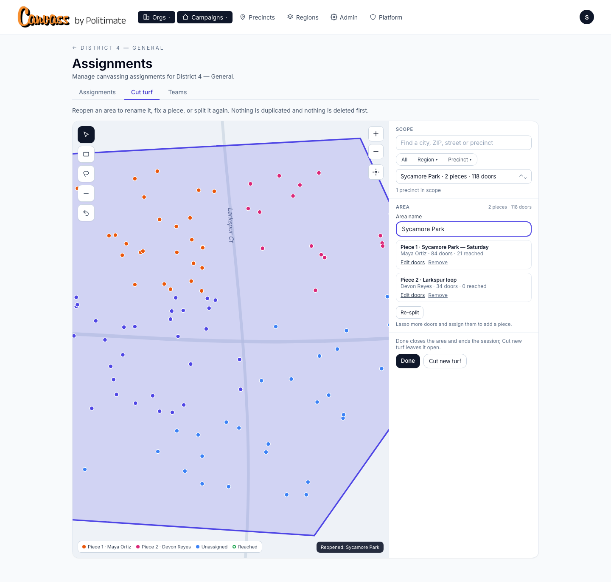Screen dimensions: 611x582
Task: Click the "1 precinct in scope" text
Action: 418,190
